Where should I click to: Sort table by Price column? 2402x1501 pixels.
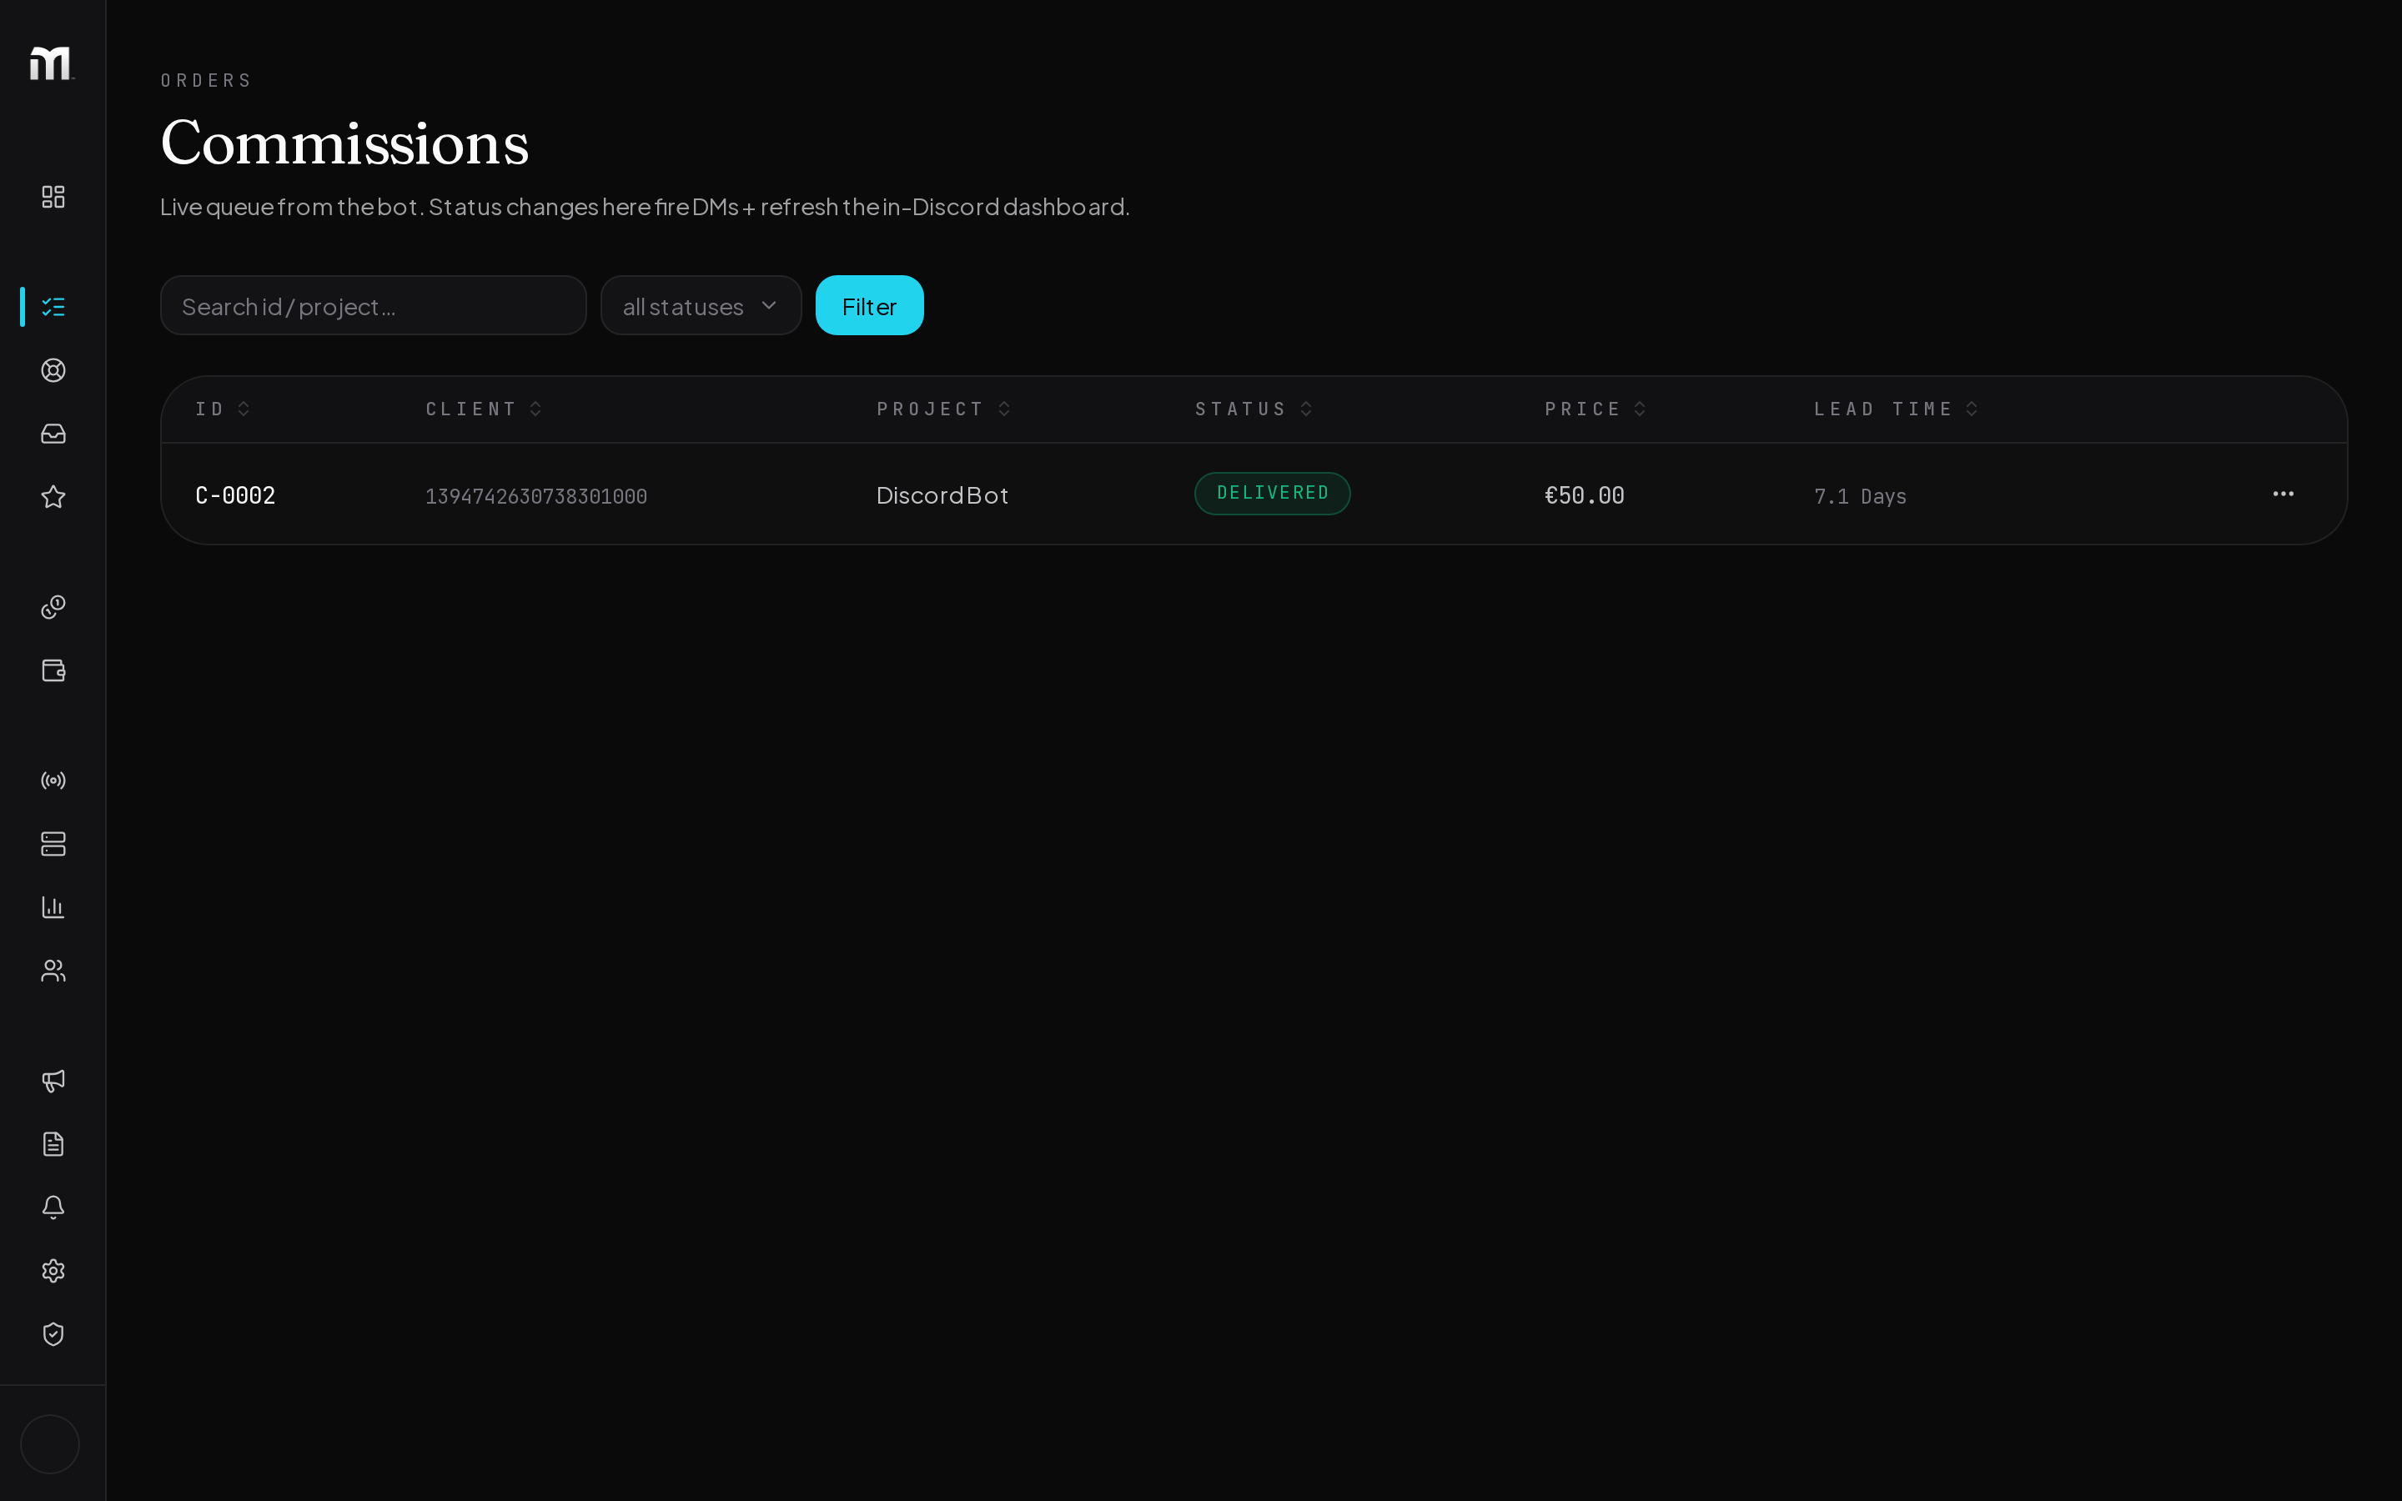(1595, 409)
